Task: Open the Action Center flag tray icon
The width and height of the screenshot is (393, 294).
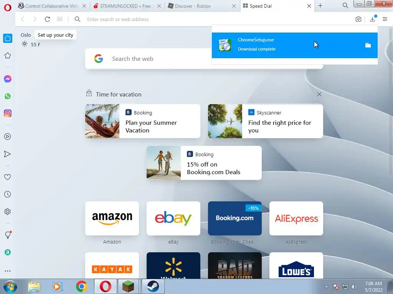Action: pos(336,287)
